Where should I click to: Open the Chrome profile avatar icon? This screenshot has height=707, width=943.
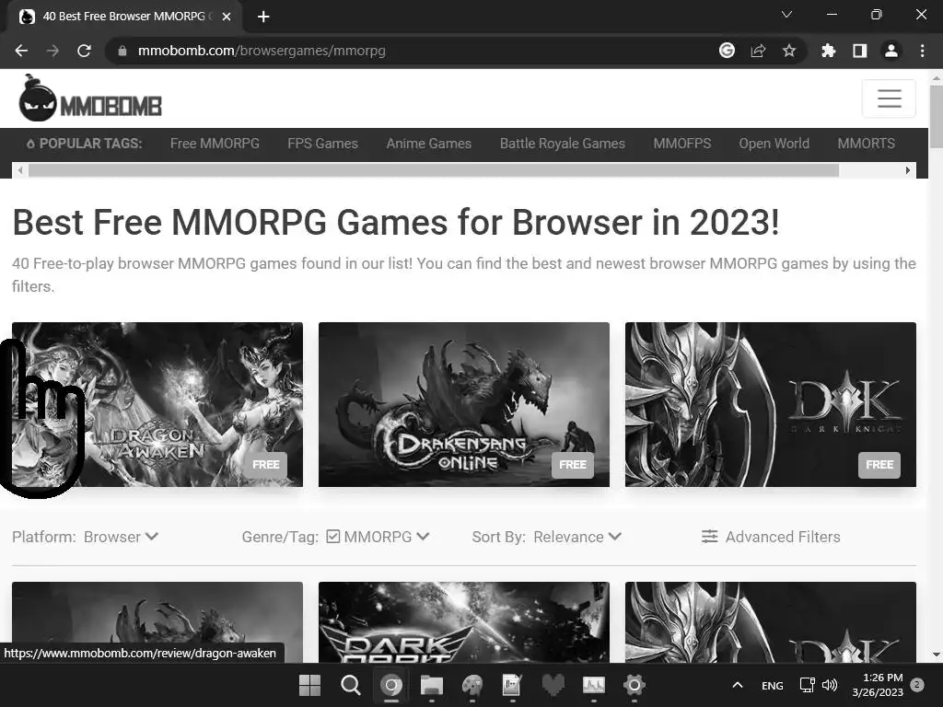click(891, 52)
